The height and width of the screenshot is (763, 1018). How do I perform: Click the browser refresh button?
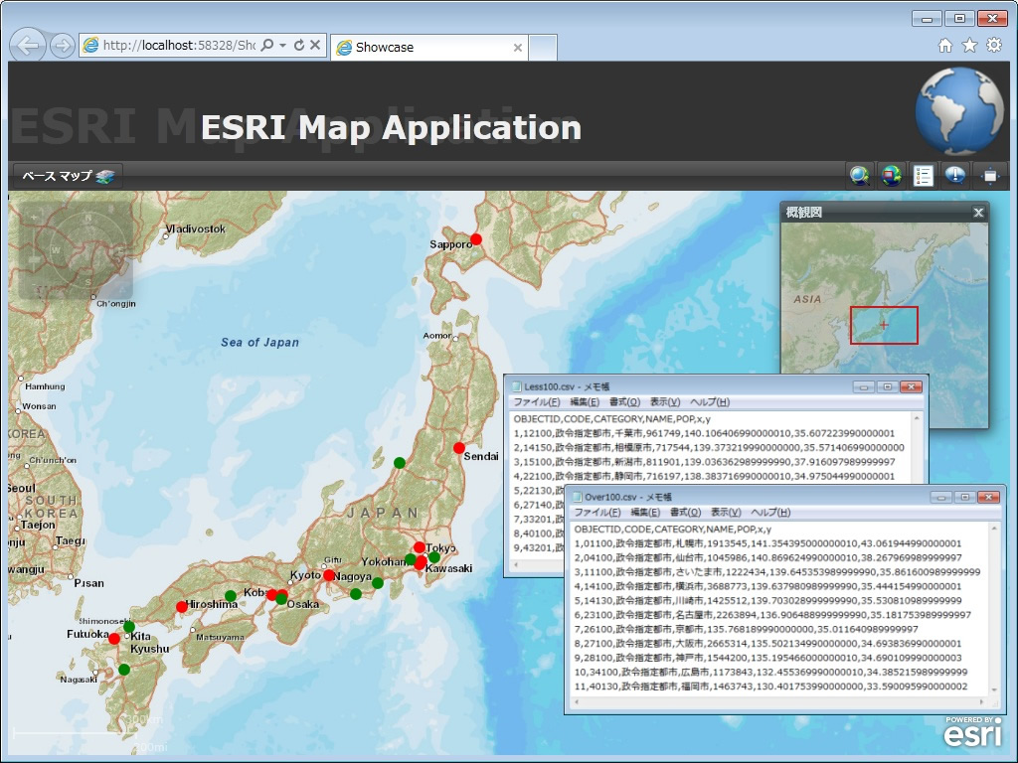(x=299, y=46)
